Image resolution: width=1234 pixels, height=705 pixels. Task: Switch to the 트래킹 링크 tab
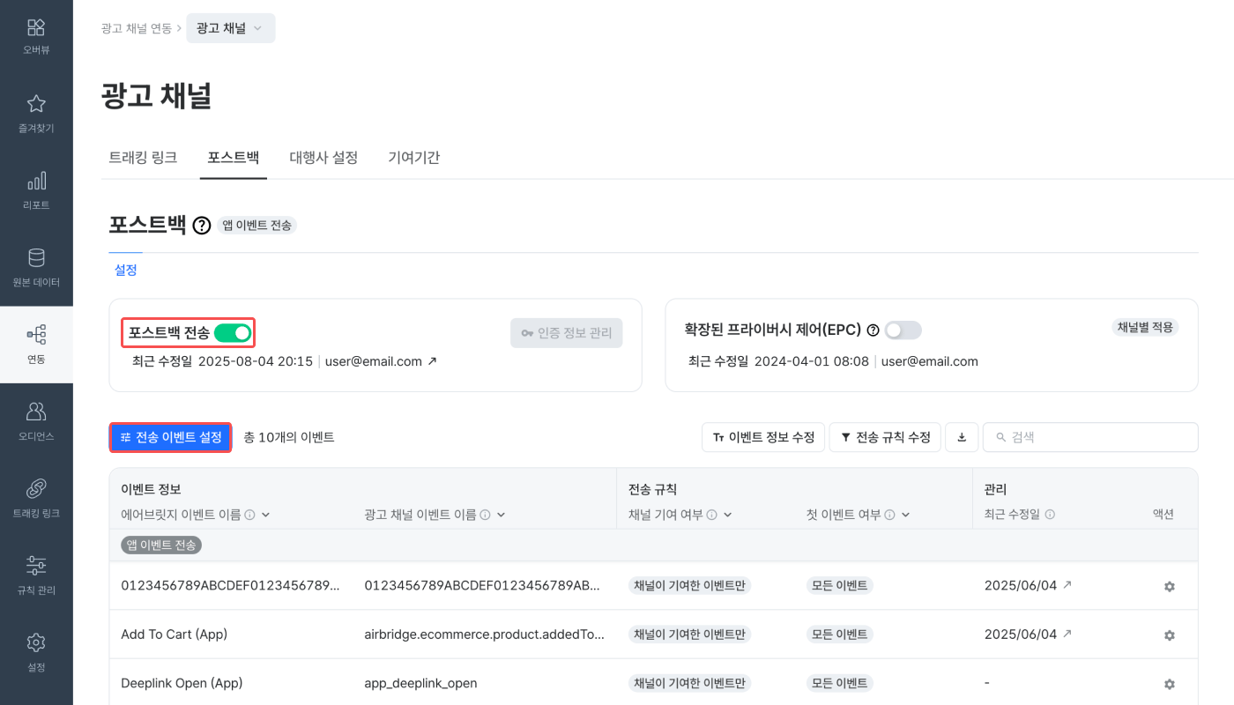pos(143,158)
